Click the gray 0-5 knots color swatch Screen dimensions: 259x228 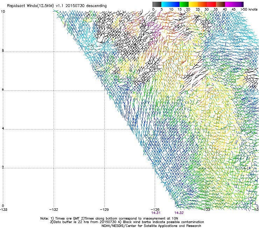[157, 4]
